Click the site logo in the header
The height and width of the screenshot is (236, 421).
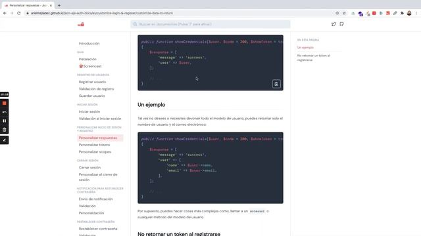click(81, 24)
